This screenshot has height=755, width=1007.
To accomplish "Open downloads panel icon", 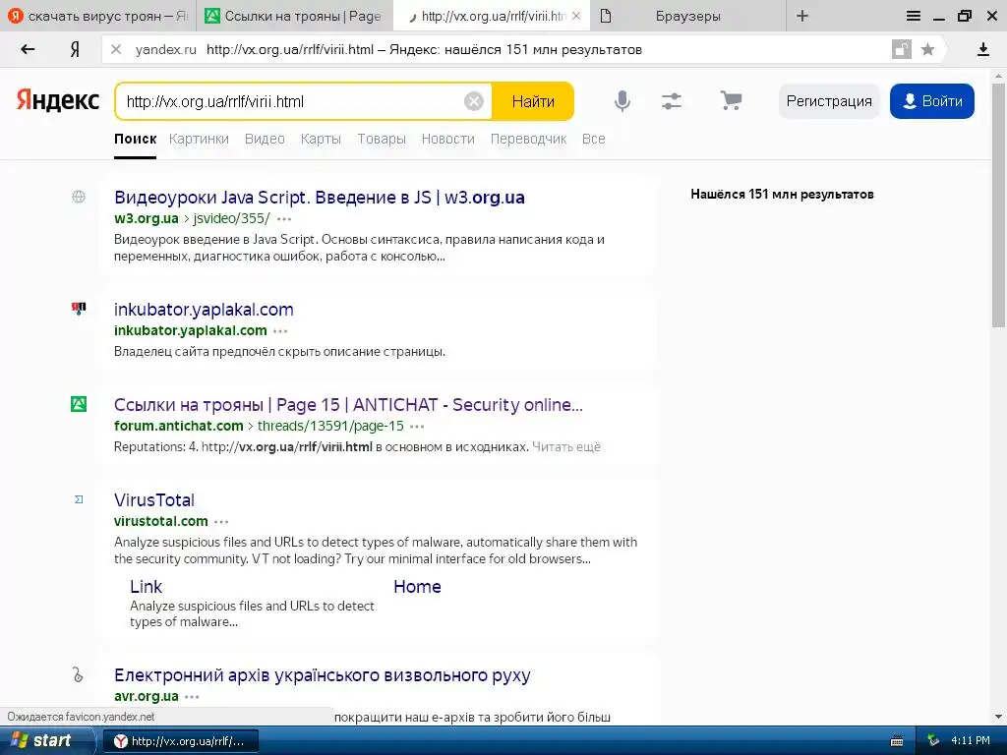I will click(x=982, y=49).
